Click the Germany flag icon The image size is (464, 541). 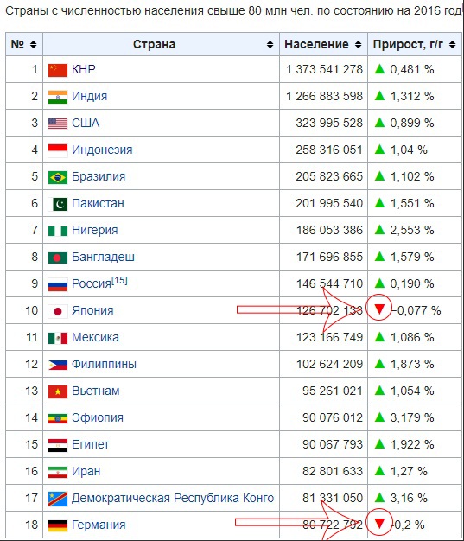(x=58, y=525)
